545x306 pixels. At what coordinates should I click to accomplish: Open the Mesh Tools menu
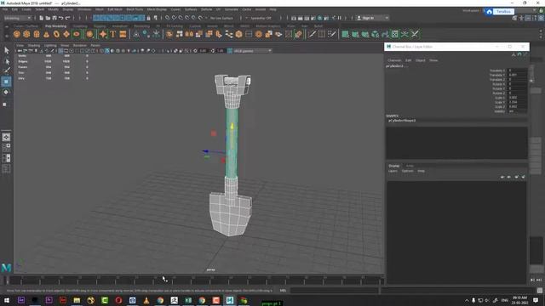pyautogui.click(x=135, y=9)
